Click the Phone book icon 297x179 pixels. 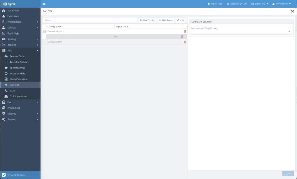point(3,108)
